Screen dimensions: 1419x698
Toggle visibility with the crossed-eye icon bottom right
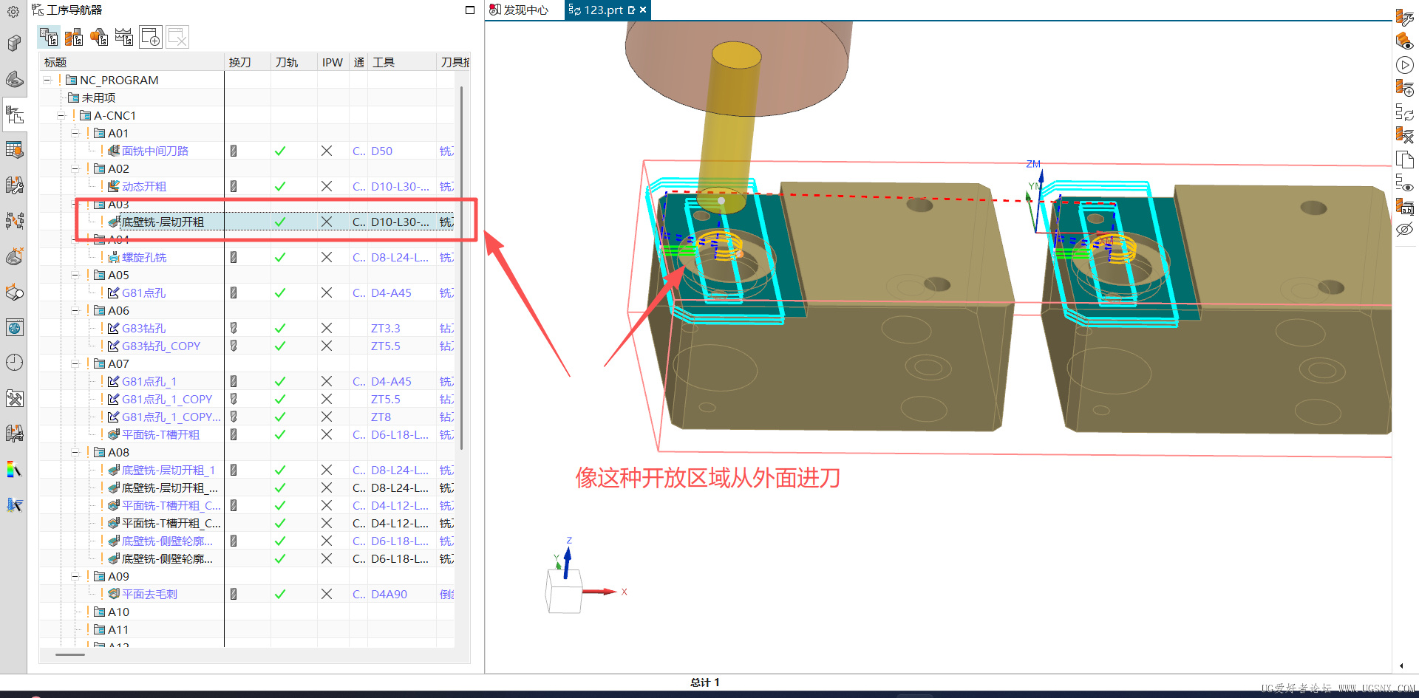(1405, 230)
